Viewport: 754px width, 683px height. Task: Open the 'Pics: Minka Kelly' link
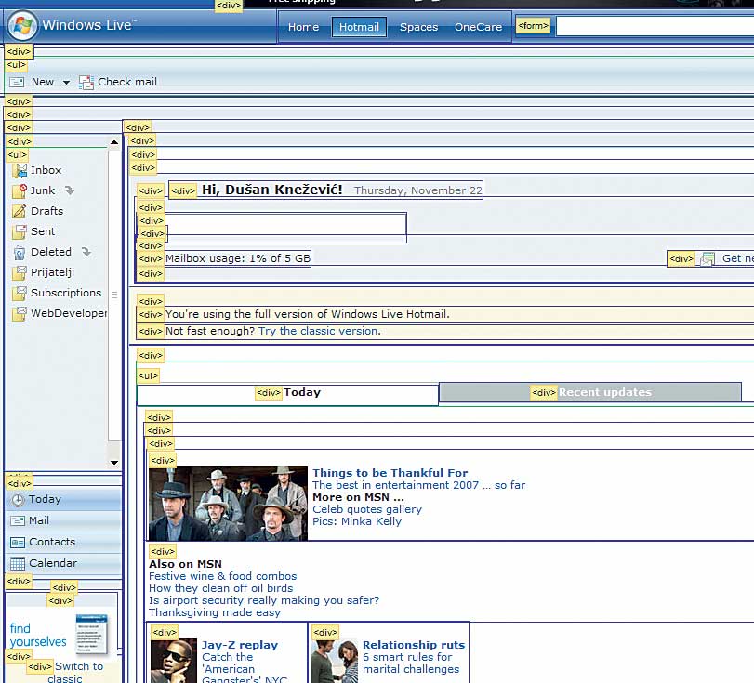pyautogui.click(x=357, y=521)
